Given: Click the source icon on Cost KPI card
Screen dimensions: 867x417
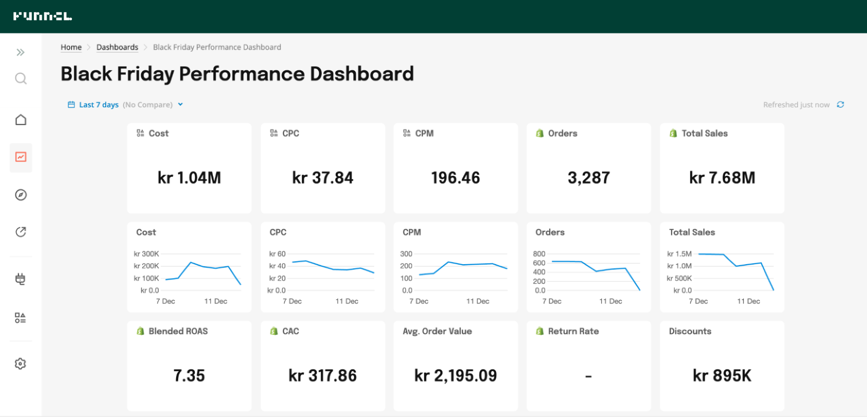Looking at the screenshot, I should tap(140, 133).
